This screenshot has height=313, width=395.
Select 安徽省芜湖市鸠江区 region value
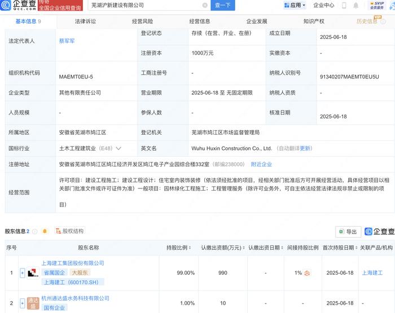[82, 133]
